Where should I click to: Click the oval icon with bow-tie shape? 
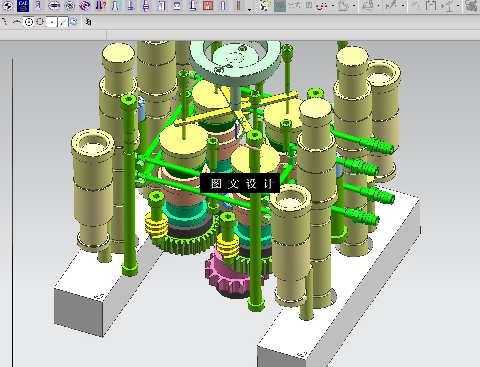[x=54, y=6]
